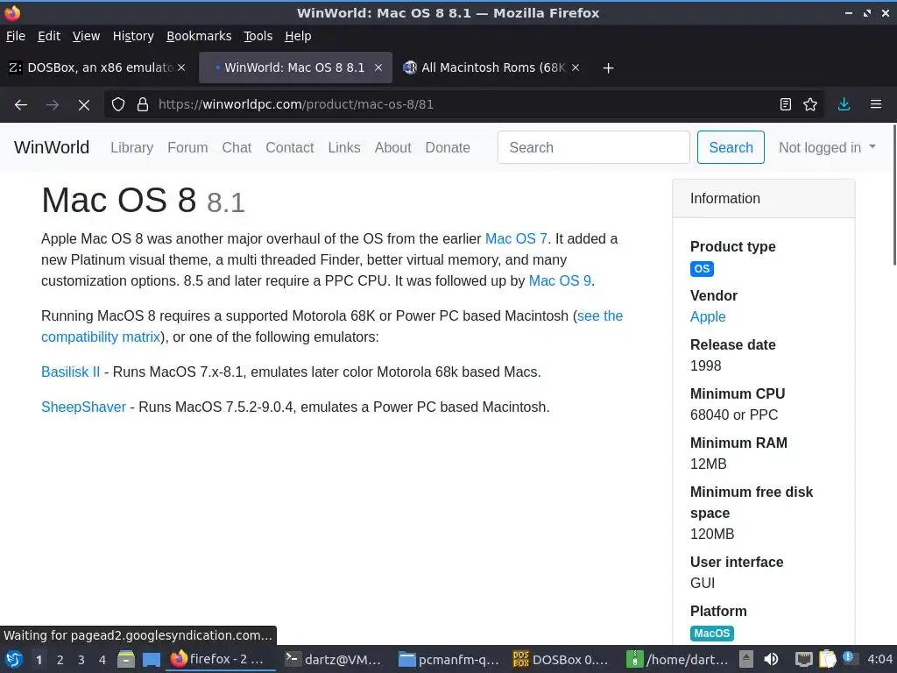Click the MacOS platform badge

(711, 634)
